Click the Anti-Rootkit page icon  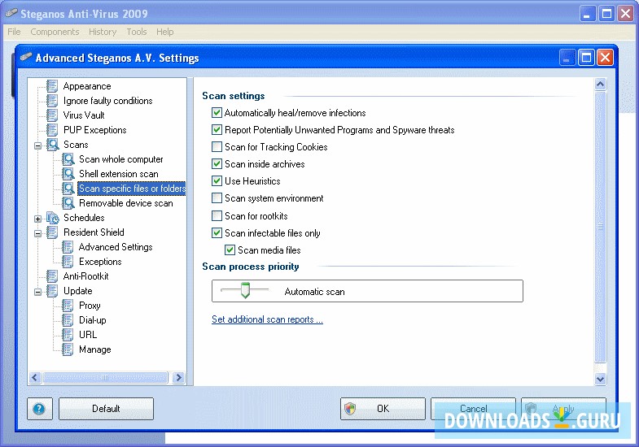point(52,276)
